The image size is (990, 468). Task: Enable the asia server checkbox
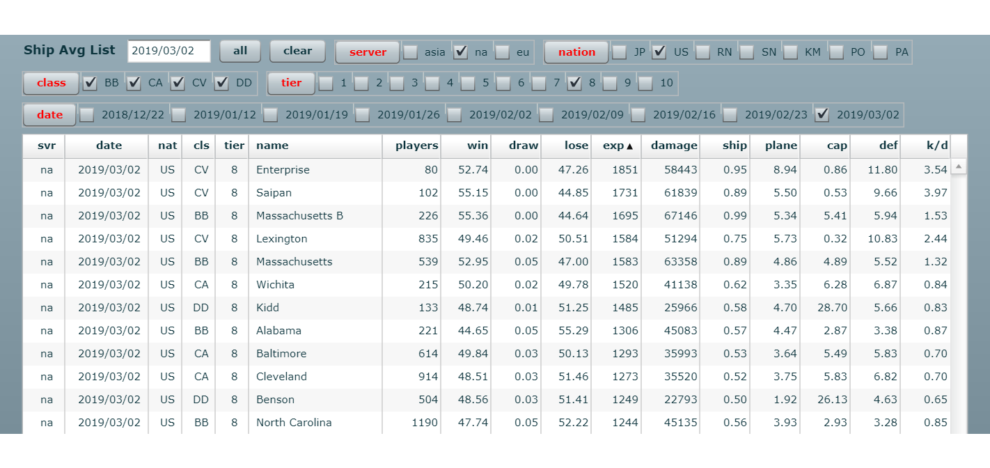411,52
